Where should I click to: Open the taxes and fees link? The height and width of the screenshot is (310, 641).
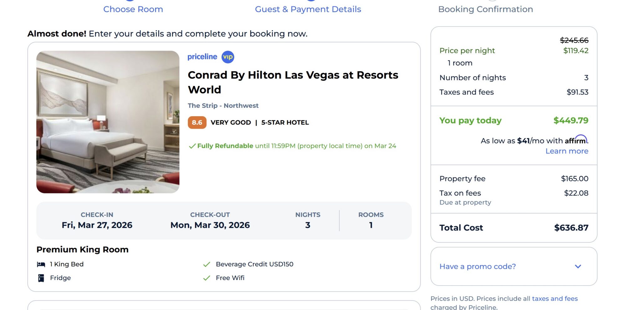[555, 298]
